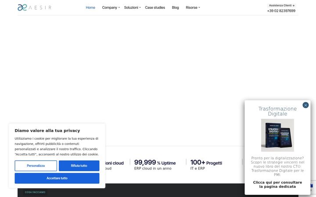Open the Home menu item

click(90, 7)
